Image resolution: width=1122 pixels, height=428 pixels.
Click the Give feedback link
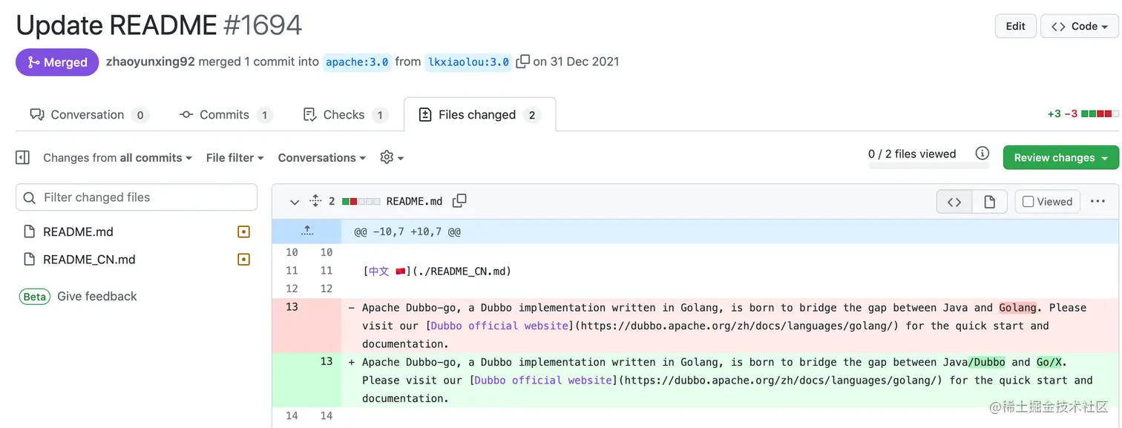[x=97, y=296]
